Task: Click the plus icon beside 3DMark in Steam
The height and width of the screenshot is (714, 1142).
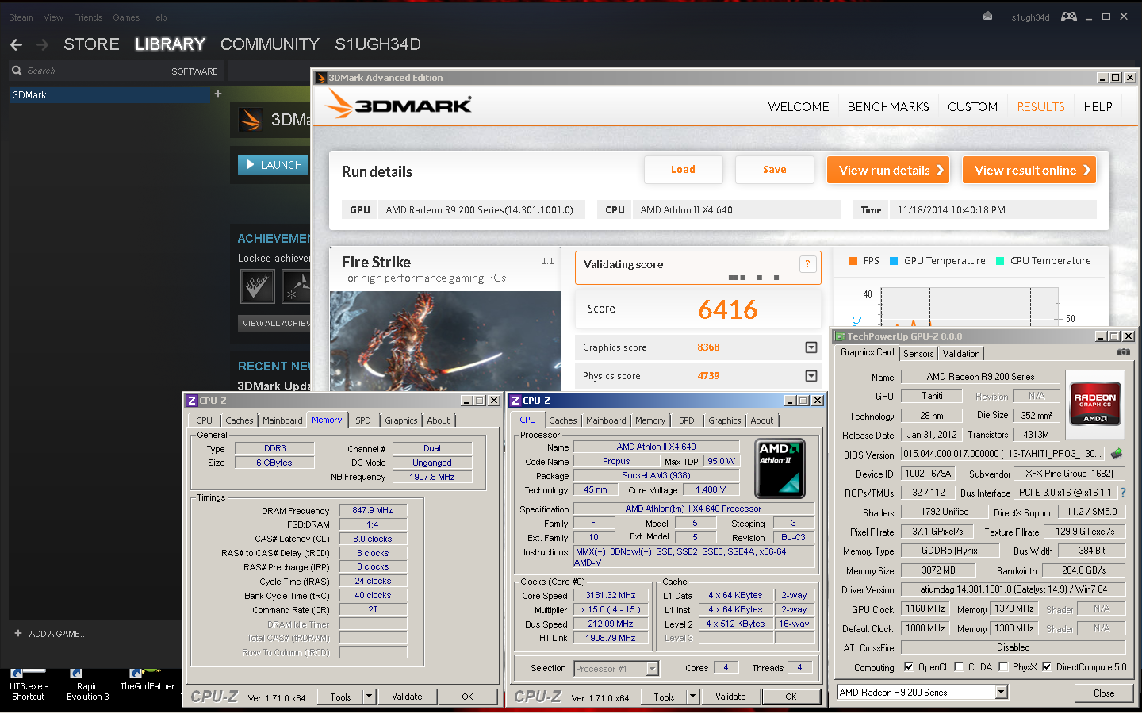Action: (218, 94)
